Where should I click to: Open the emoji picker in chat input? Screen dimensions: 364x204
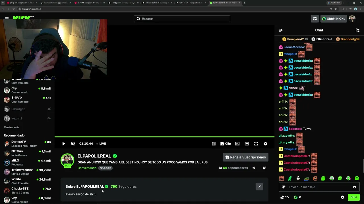tap(355, 187)
